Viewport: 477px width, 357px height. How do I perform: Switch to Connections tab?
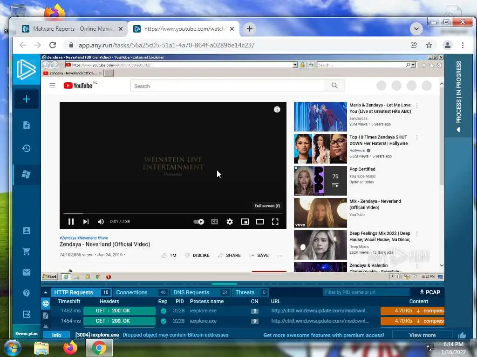(141, 292)
